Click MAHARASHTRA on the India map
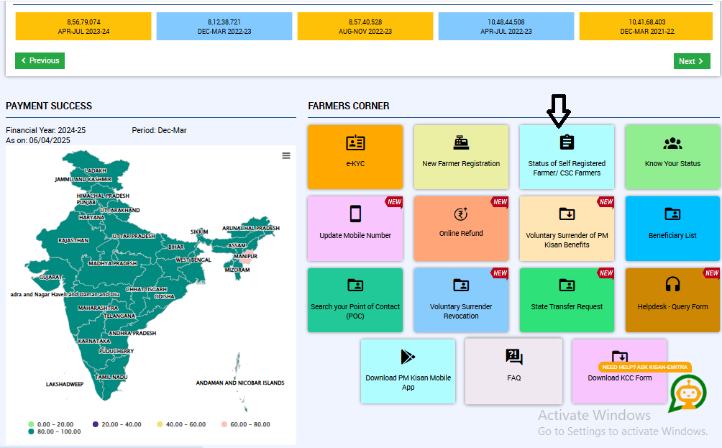The height and width of the screenshot is (448, 722). click(98, 308)
